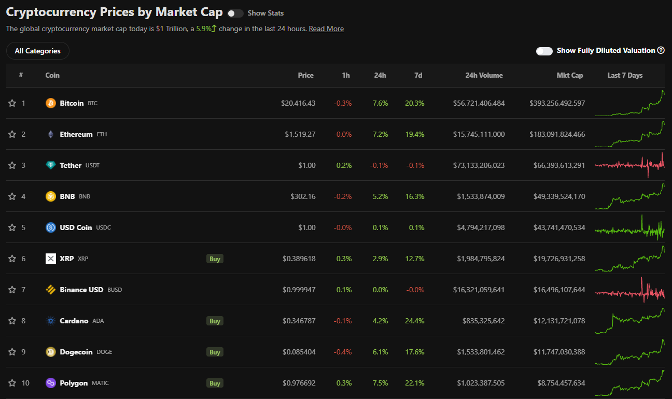Sort by 7d change column
Screen dimensions: 672x399
[x=418, y=75]
